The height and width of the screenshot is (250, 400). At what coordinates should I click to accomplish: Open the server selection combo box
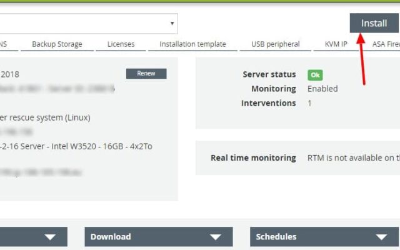(87, 24)
